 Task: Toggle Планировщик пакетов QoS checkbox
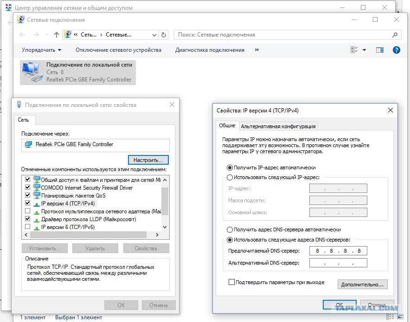point(28,195)
